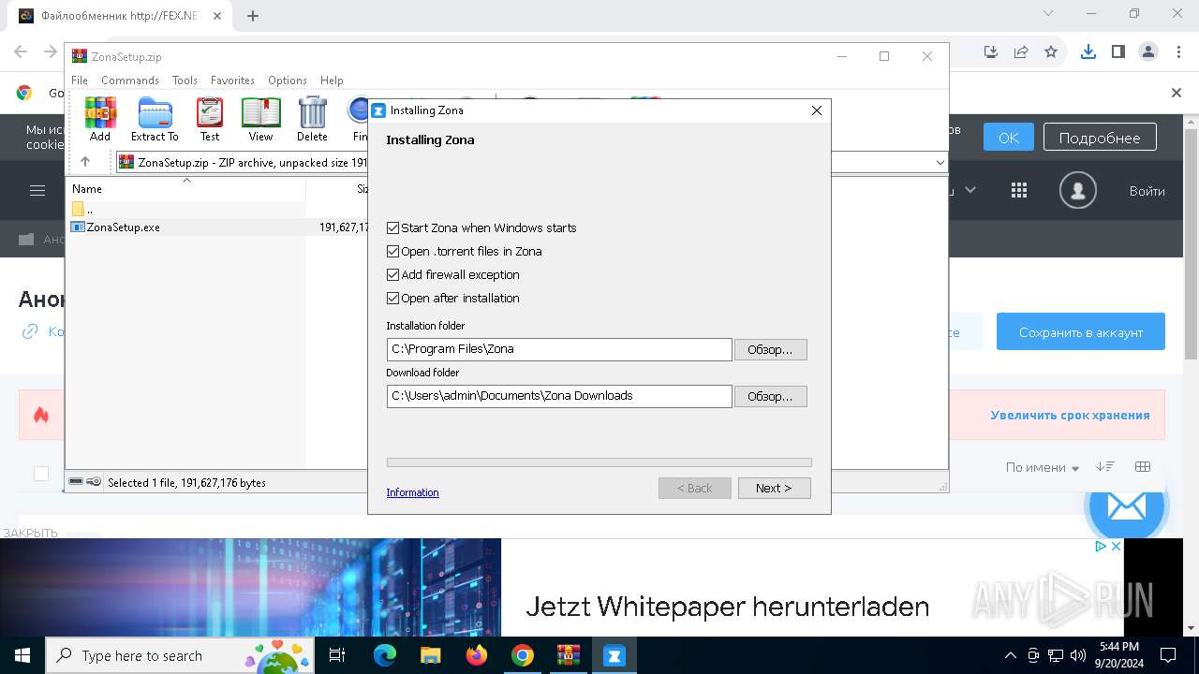Click the Download folder path field

[559, 396]
